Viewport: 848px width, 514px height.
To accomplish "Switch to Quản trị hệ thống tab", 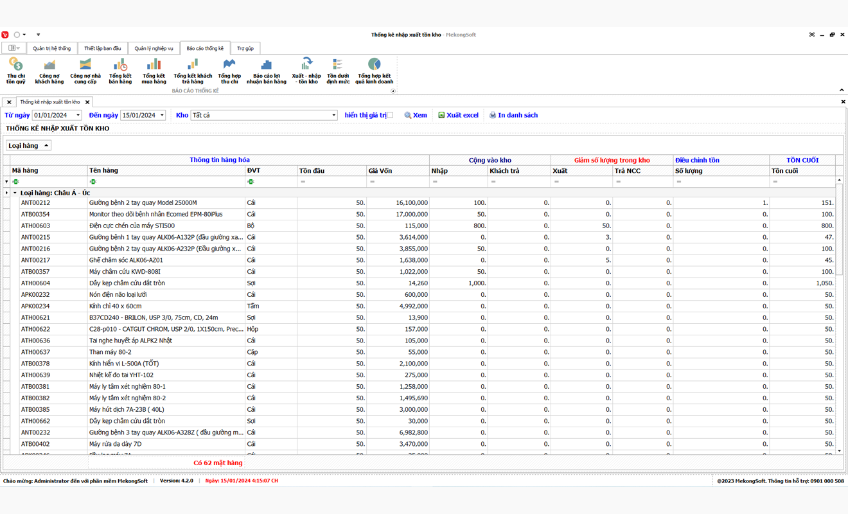I will [52, 48].
